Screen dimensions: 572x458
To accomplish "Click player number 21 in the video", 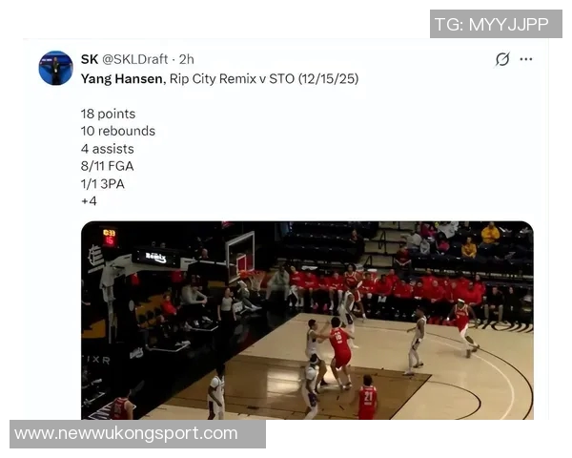I will tap(367, 397).
